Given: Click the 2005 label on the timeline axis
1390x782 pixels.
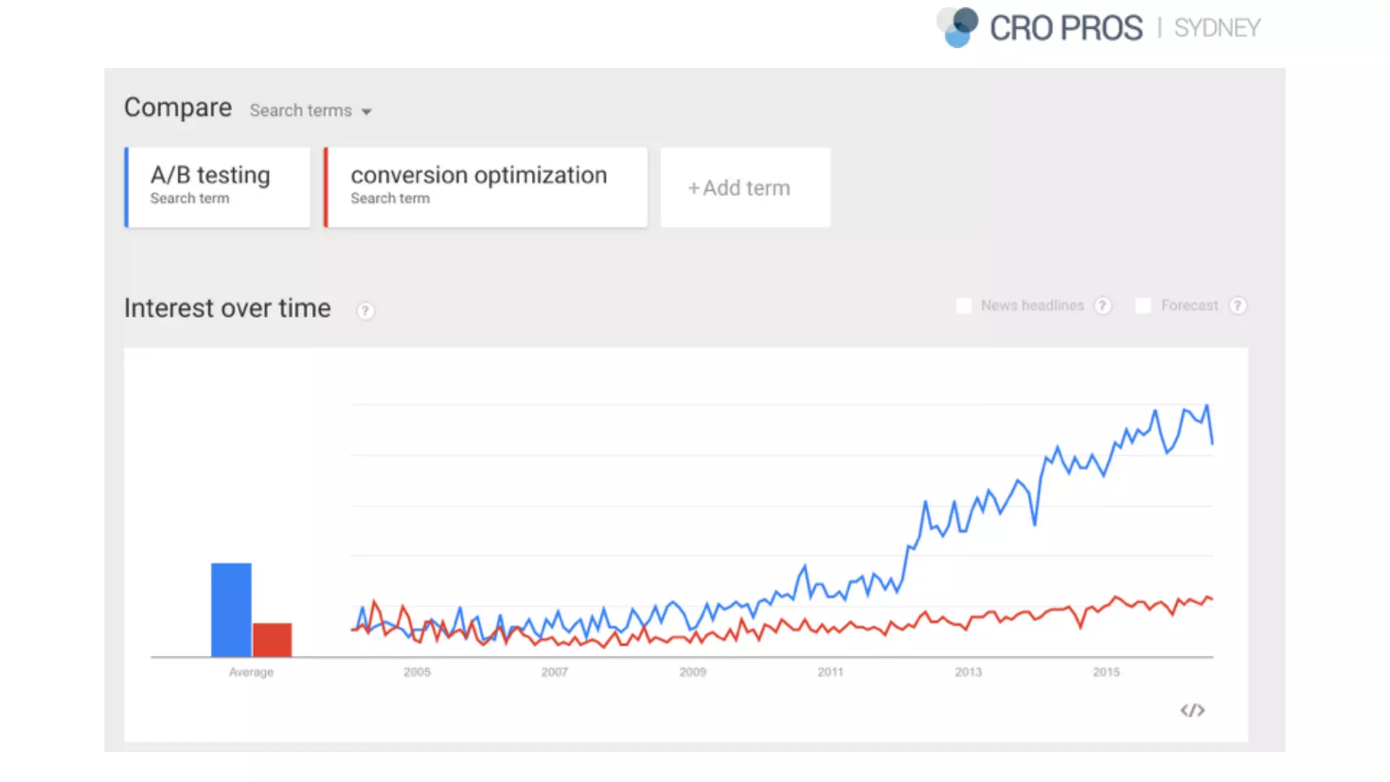Looking at the screenshot, I should coord(417,672).
